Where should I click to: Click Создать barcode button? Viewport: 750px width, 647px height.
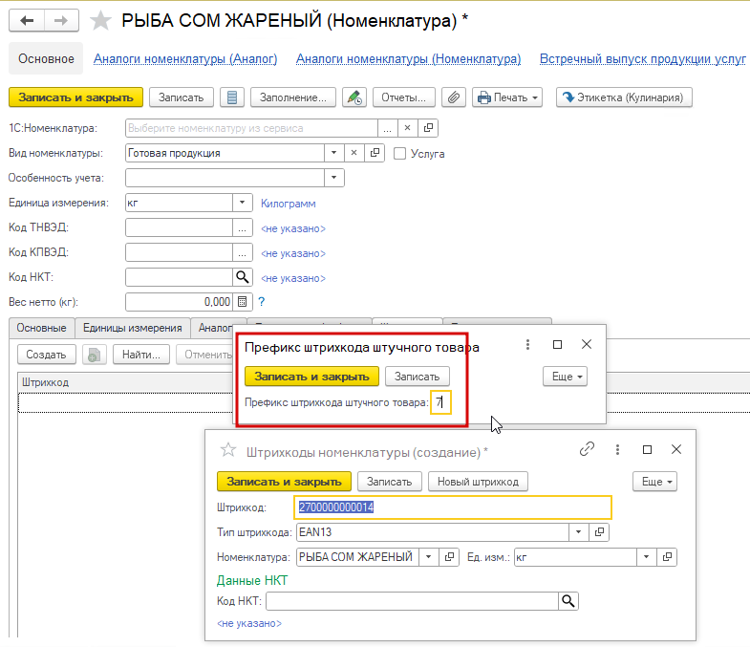coord(46,355)
